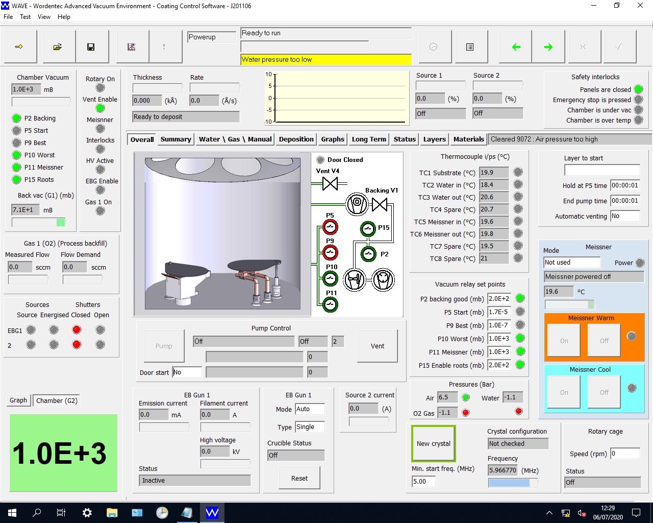
Task: Click the P5 pressure switch symbol
Action: coord(330,227)
